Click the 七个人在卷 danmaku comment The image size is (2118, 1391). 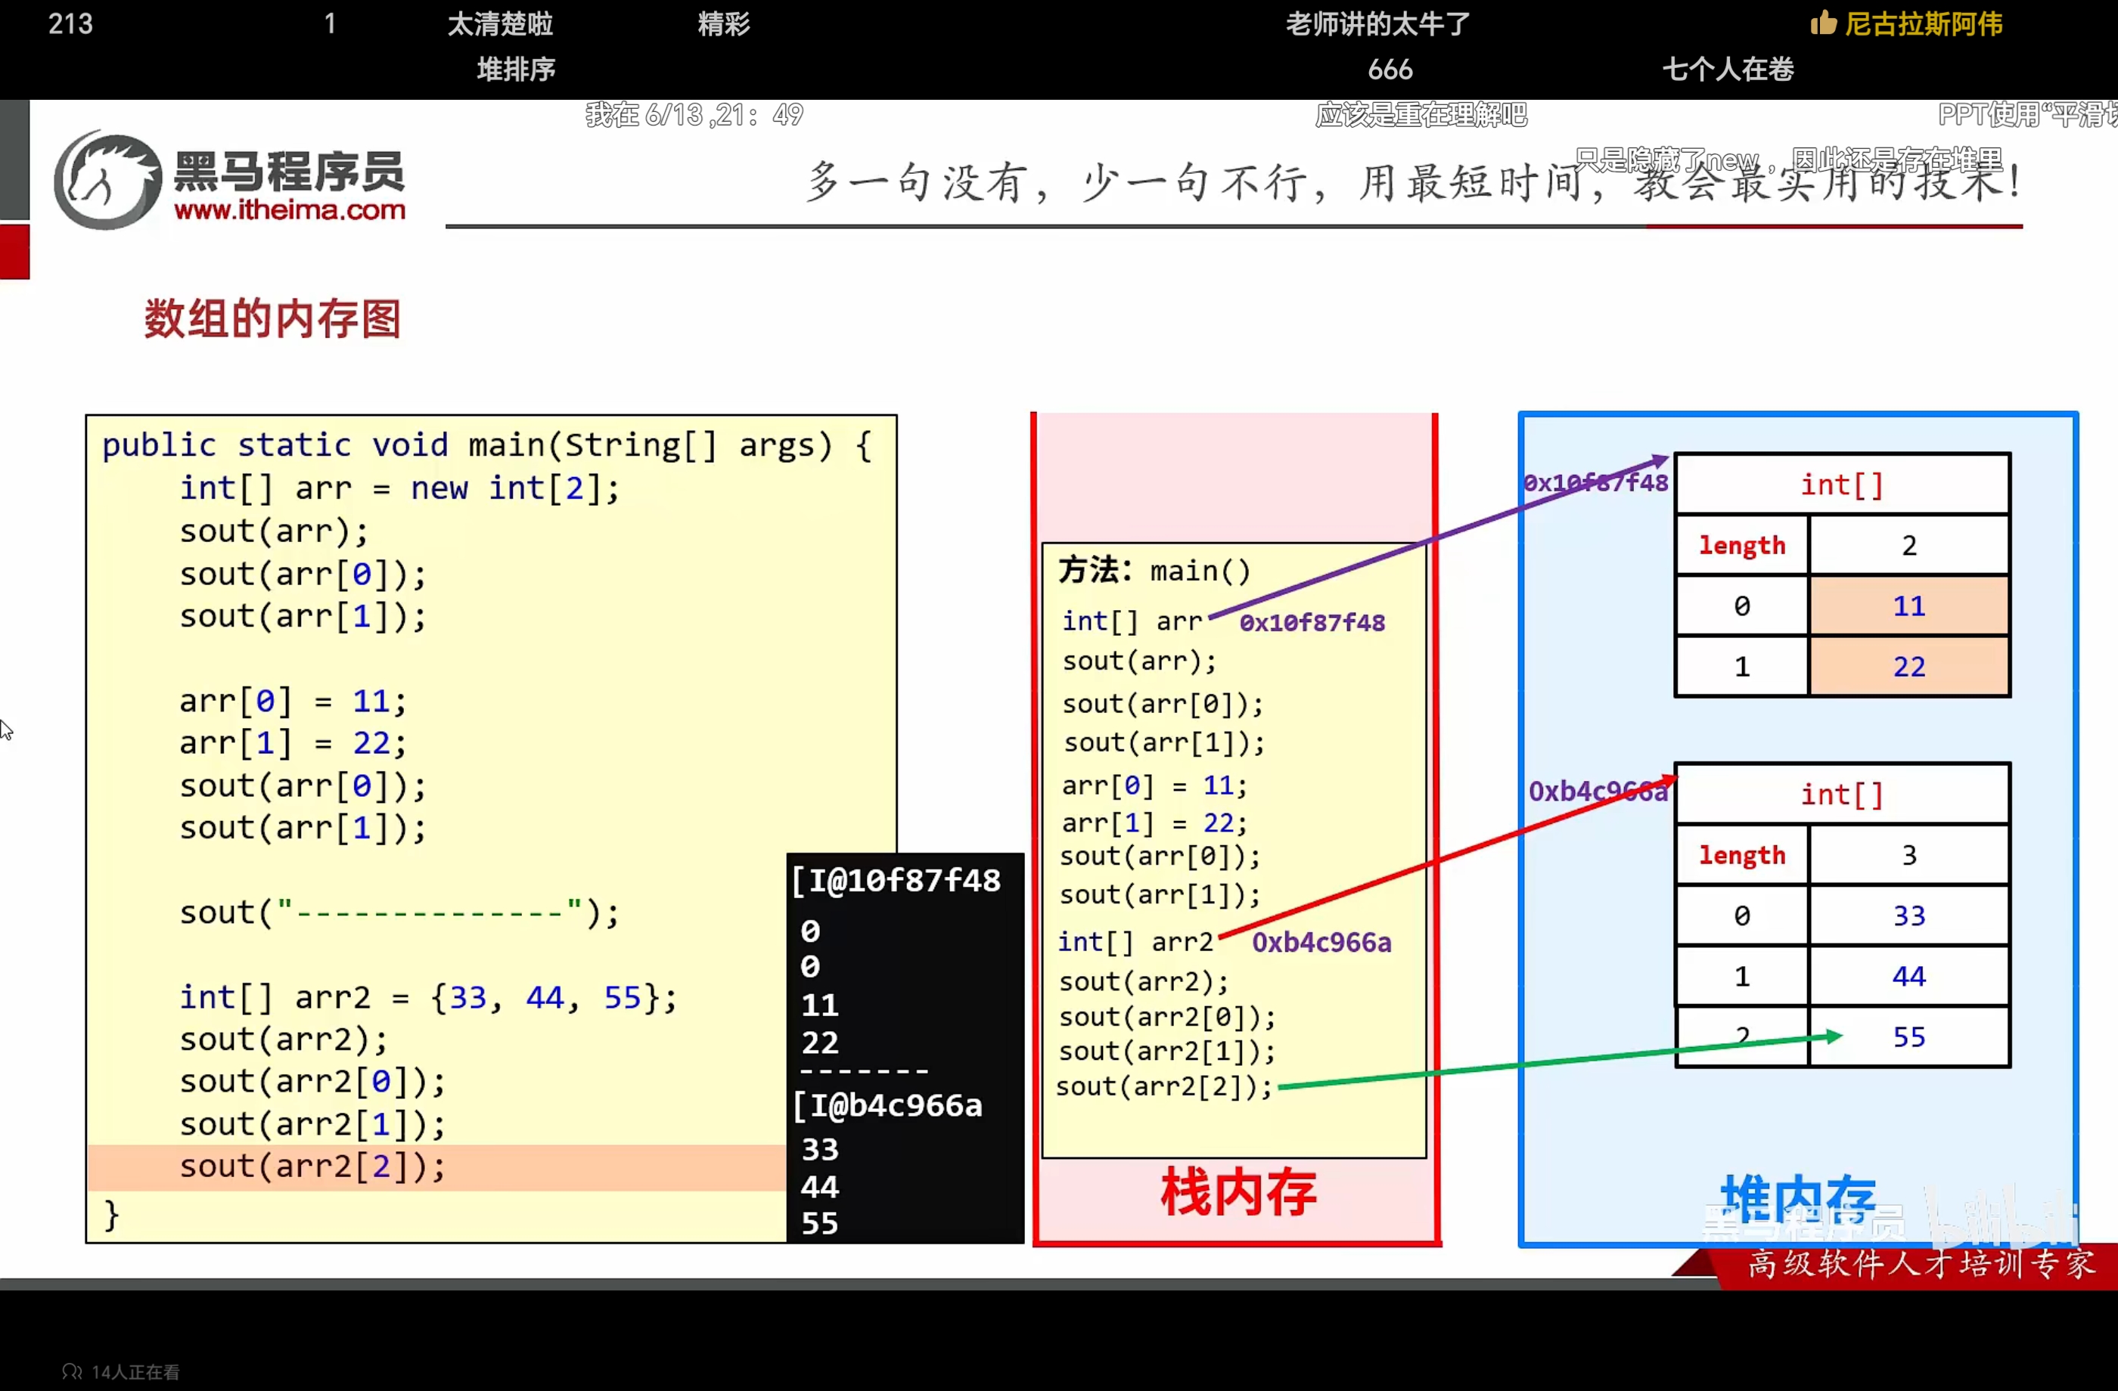tap(1728, 70)
